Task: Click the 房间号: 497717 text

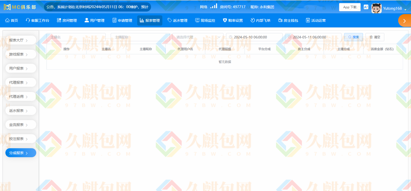Action: click(233, 7)
